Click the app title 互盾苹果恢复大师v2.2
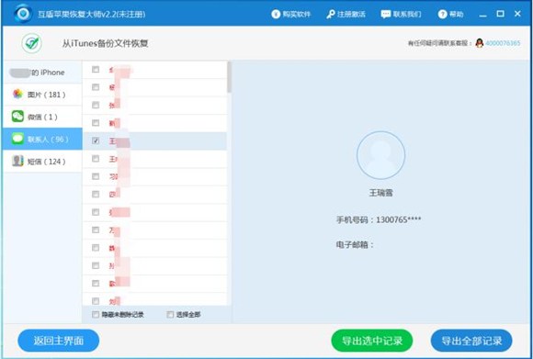533x359 pixels. (92, 15)
